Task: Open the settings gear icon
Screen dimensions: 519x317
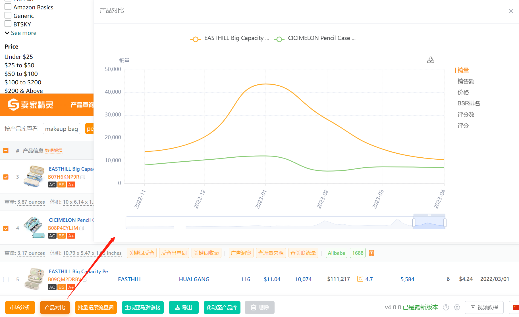Action: [457, 307]
